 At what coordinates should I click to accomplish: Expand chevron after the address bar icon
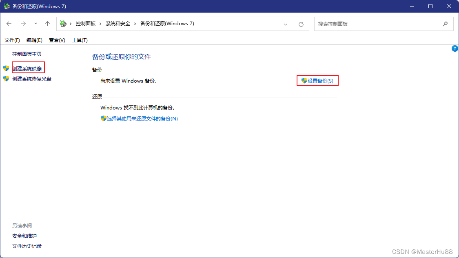click(x=71, y=24)
